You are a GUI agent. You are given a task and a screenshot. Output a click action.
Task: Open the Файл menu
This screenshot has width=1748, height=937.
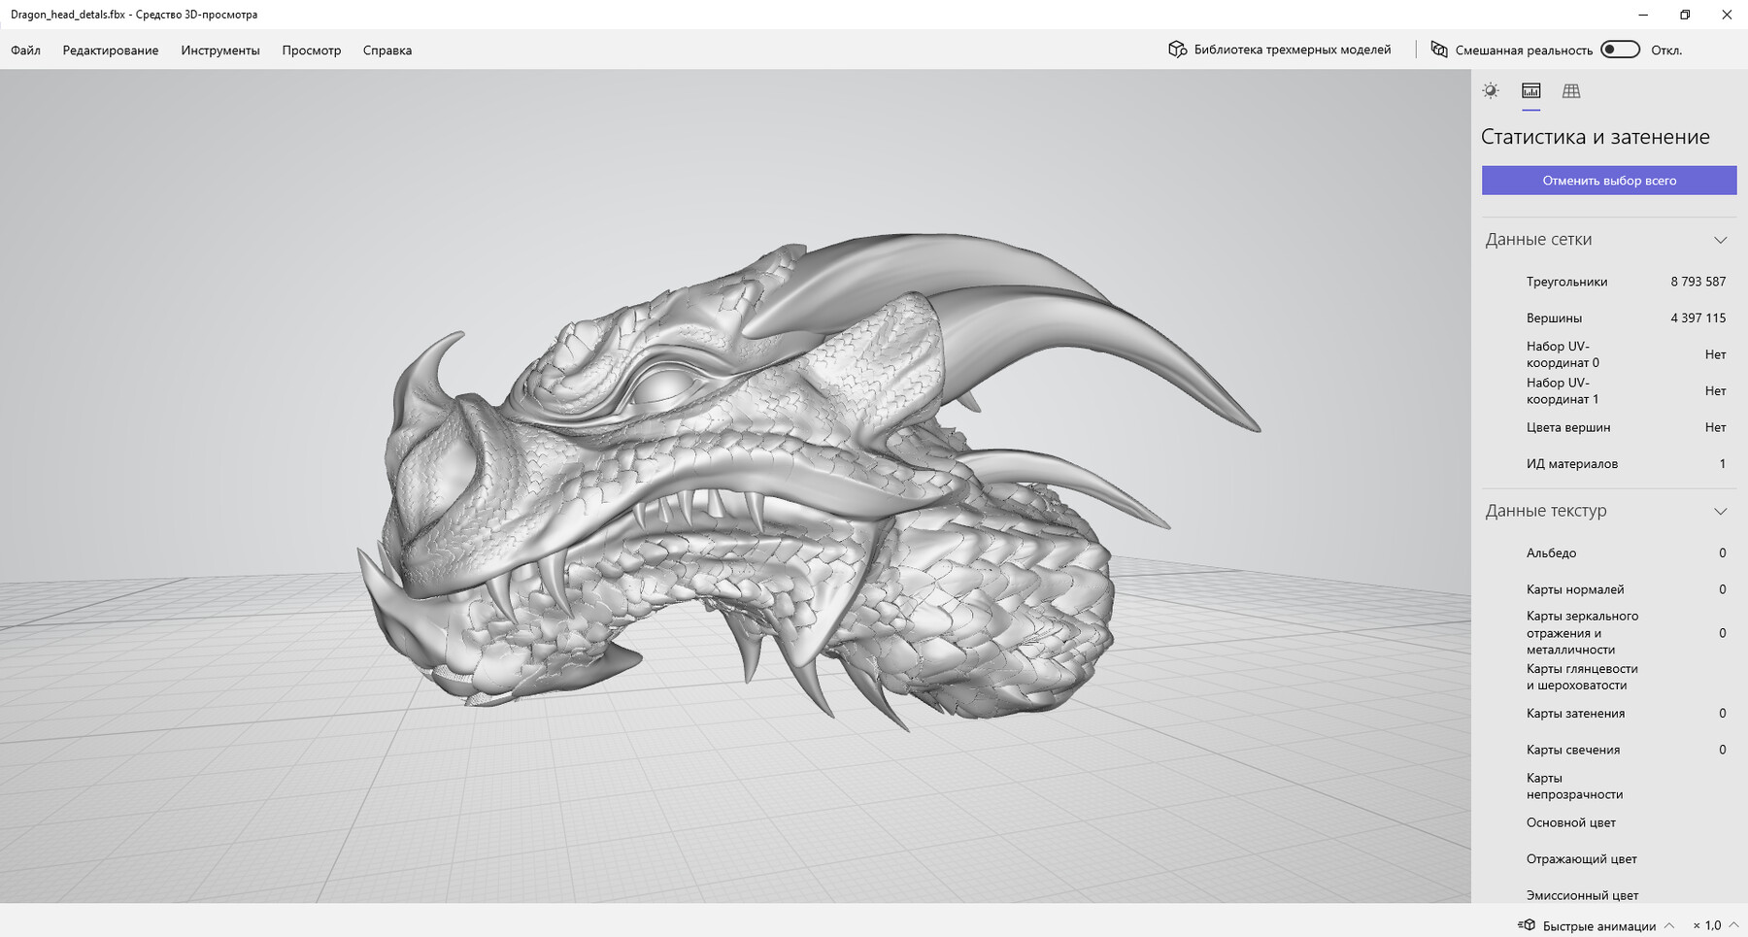(x=23, y=50)
